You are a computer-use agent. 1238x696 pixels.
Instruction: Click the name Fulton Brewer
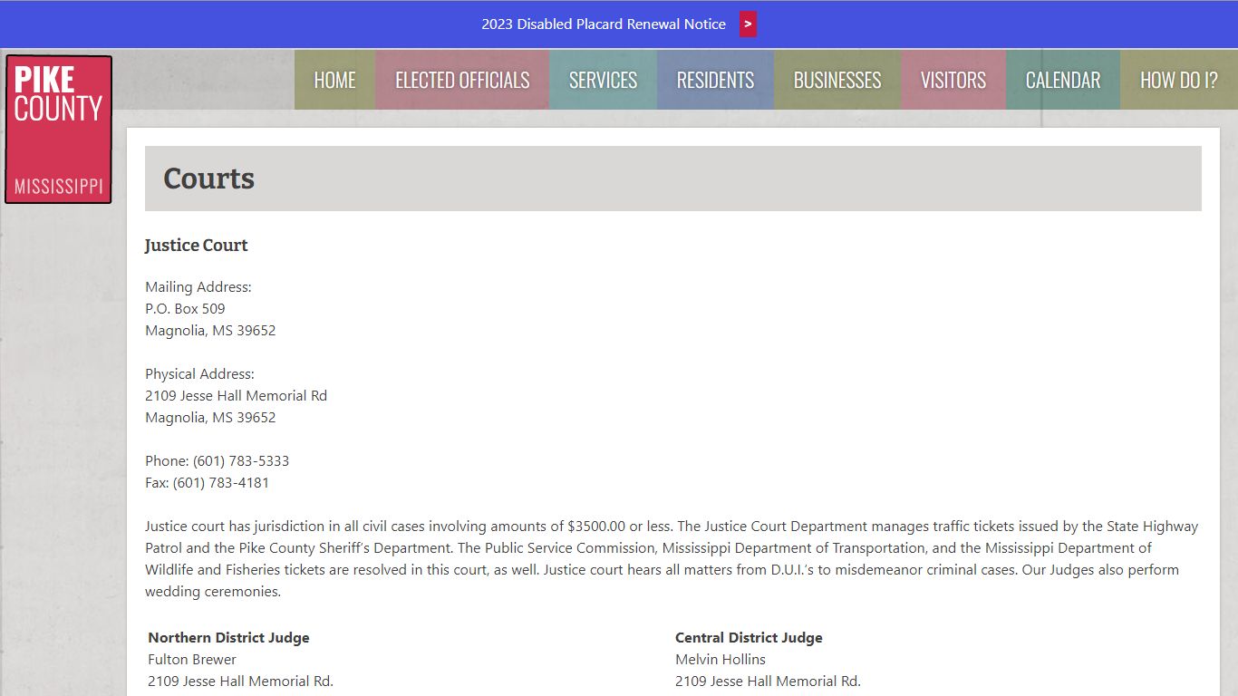[x=192, y=660]
